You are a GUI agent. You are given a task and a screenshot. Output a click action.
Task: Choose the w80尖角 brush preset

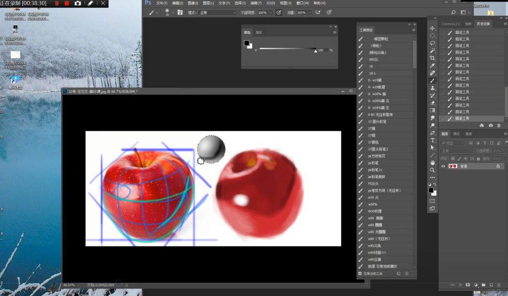(x=374, y=246)
